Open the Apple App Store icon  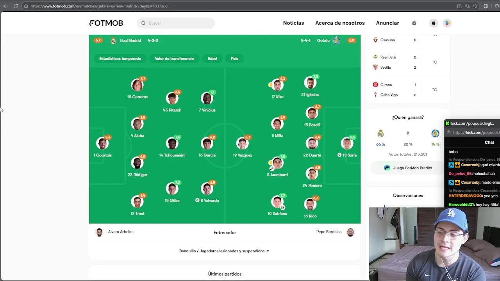[x=434, y=23]
